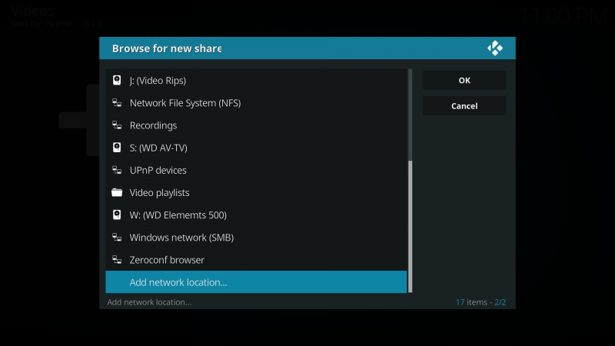Open the Recordings entry

point(256,125)
